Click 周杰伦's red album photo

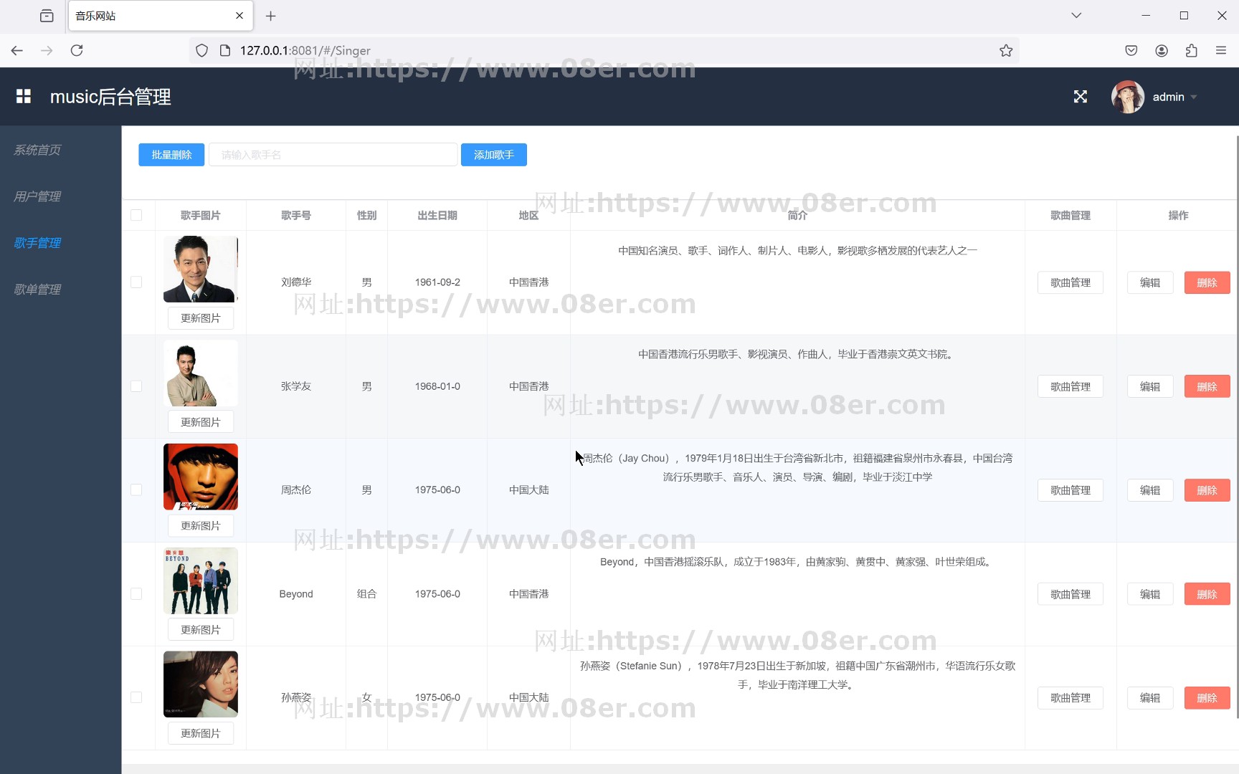pyautogui.click(x=201, y=477)
